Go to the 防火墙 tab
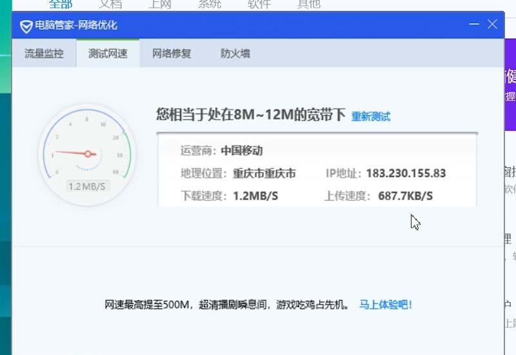Image resolution: width=516 pixels, height=355 pixels. pyautogui.click(x=235, y=54)
